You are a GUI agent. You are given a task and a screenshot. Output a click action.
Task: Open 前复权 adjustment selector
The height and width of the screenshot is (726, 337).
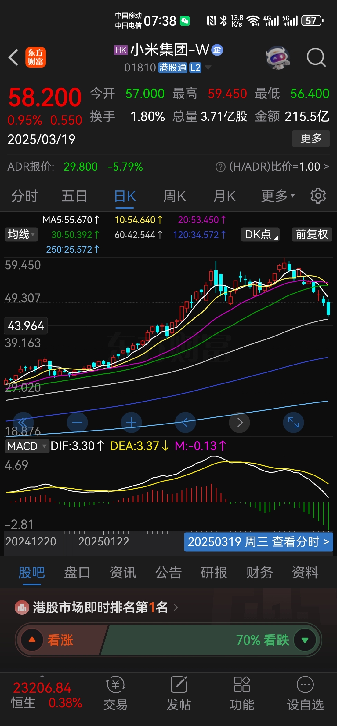coord(312,234)
